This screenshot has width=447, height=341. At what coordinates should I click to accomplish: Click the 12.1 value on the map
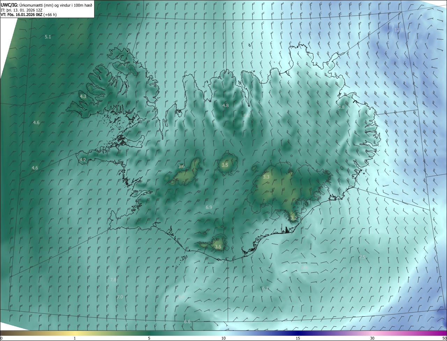click(x=399, y=30)
